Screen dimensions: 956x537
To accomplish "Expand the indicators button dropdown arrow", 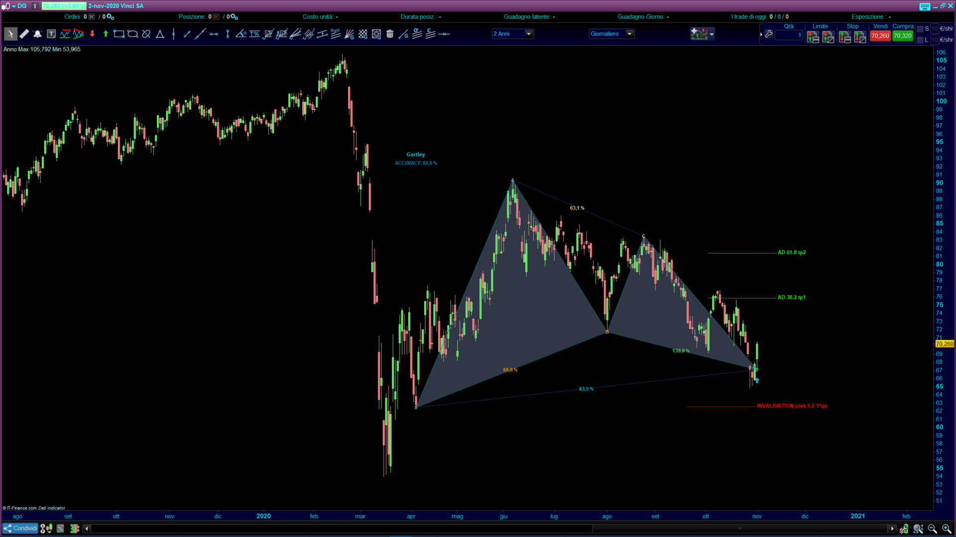I will pos(712,34).
